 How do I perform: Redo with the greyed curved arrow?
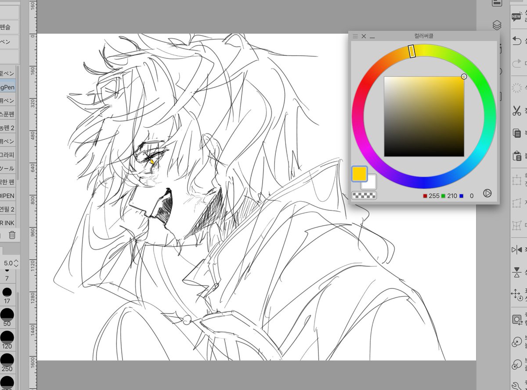(x=517, y=64)
